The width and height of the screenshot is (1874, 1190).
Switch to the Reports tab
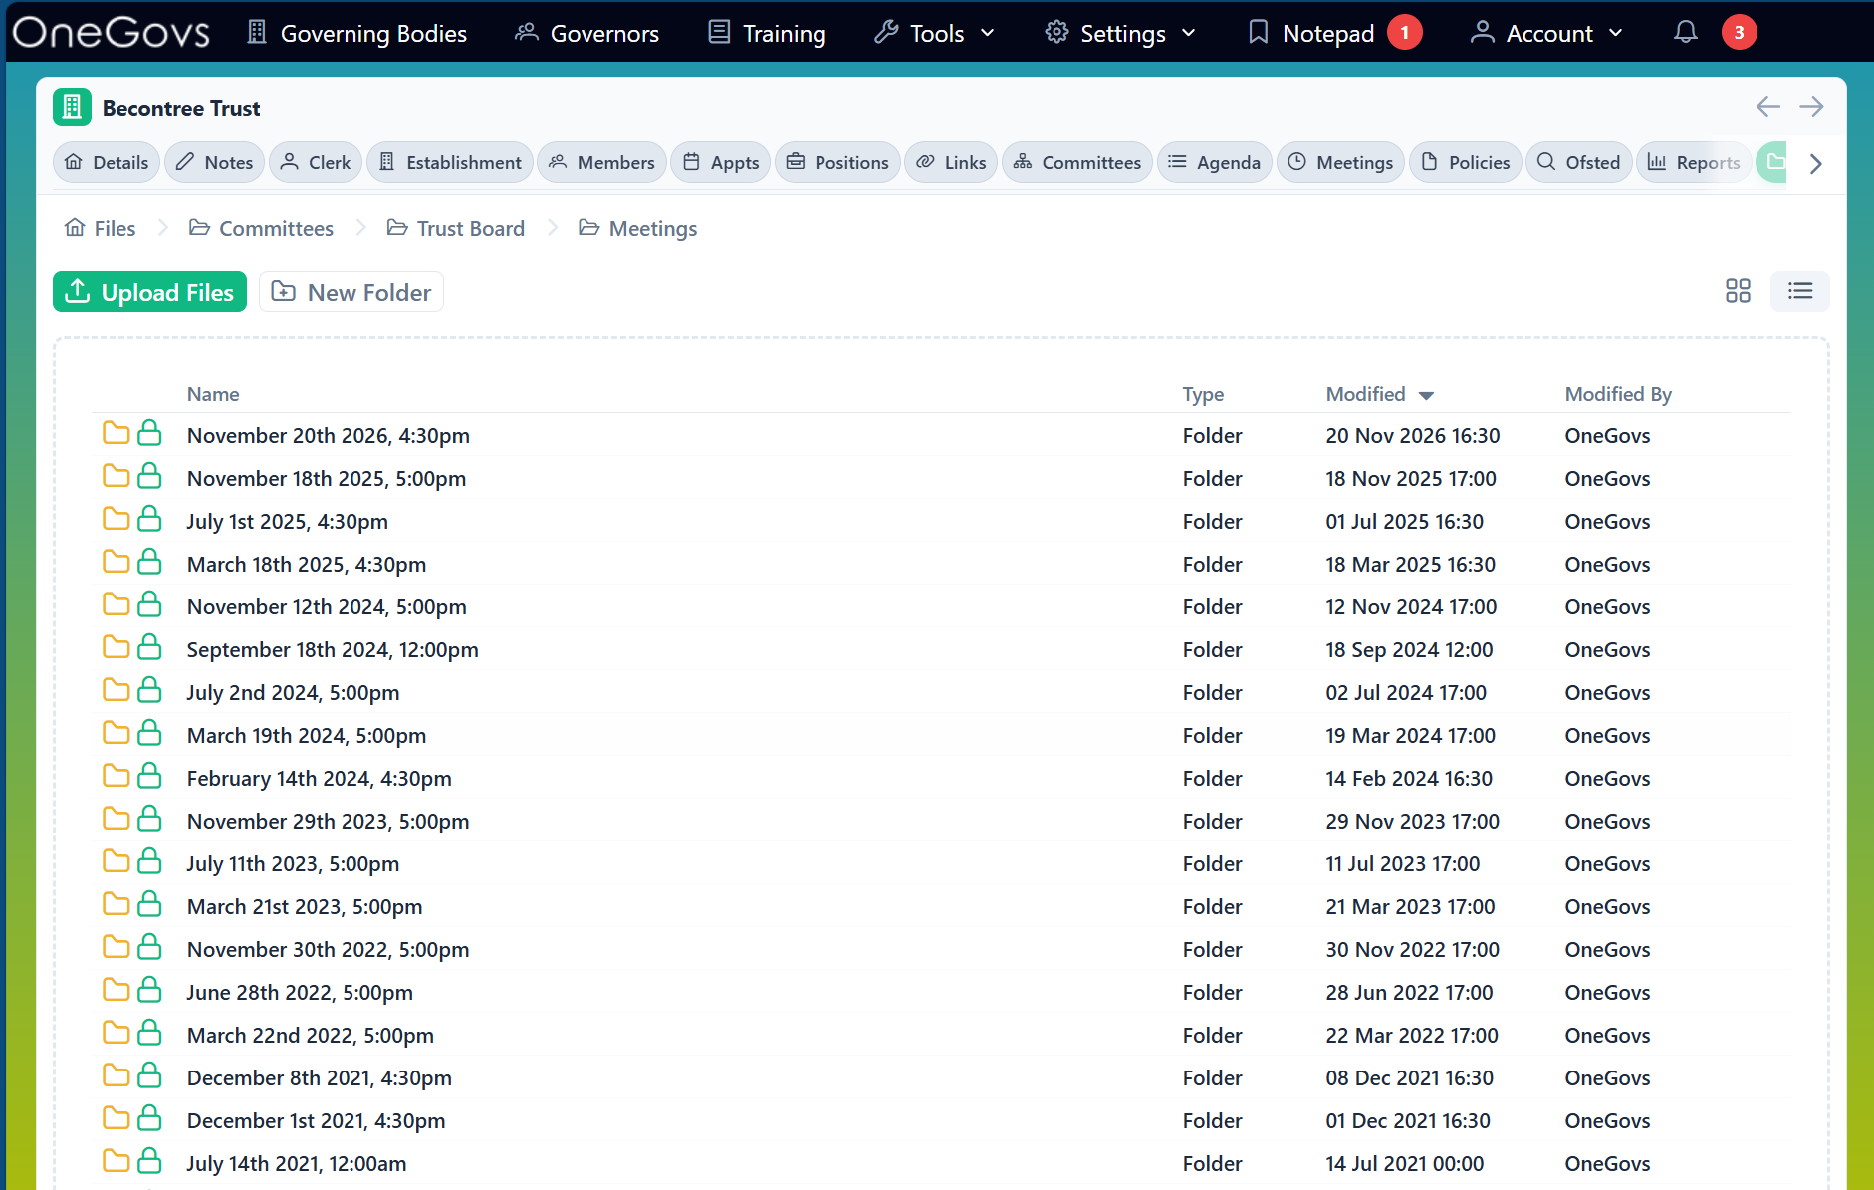coord(1694,162)
